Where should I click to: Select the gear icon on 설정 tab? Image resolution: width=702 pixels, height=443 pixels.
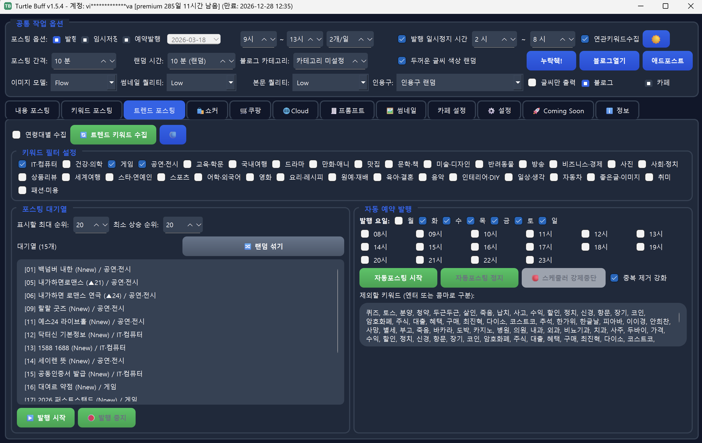click(x=491, y=110)
